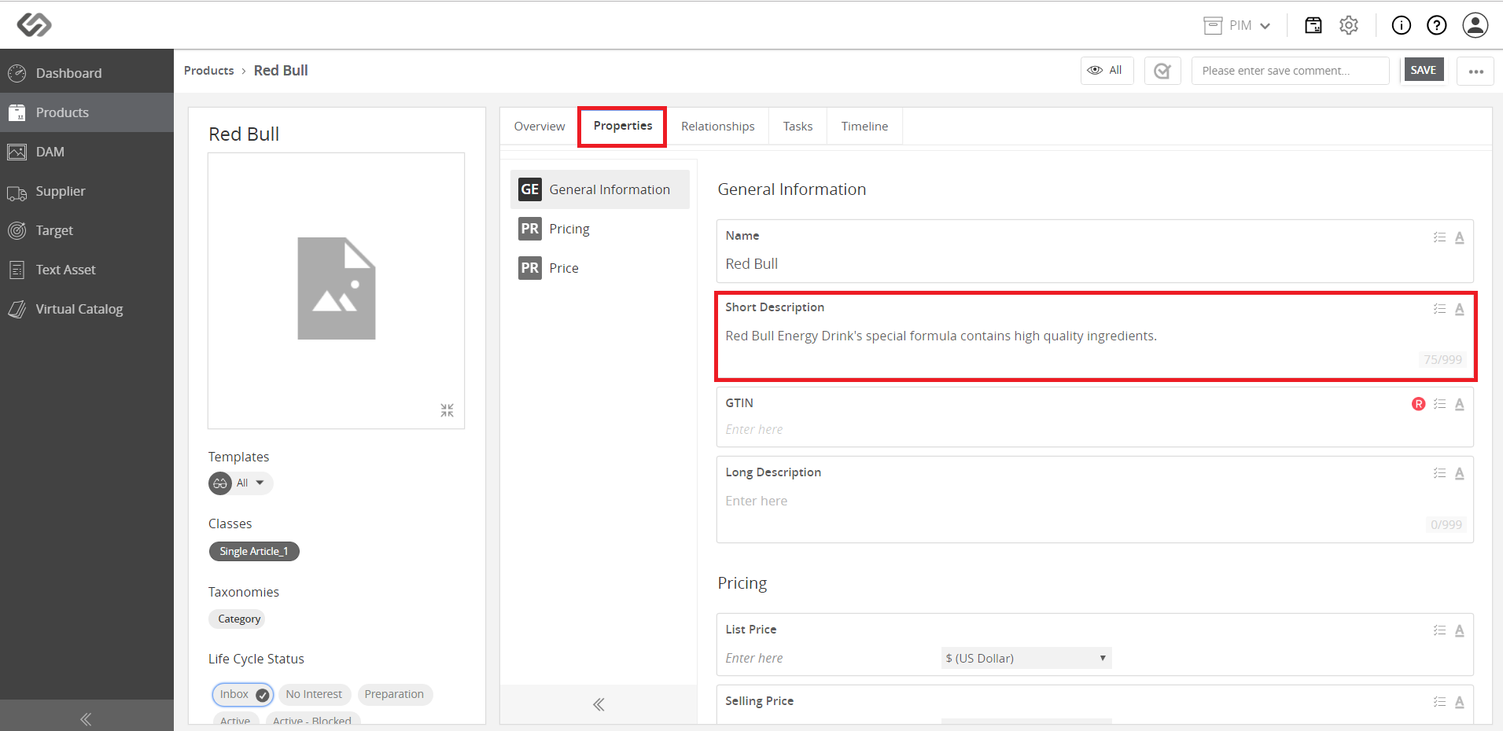The image size is (1503, 731).
Task: Click the list icon in Name field
Action: 1439,237
